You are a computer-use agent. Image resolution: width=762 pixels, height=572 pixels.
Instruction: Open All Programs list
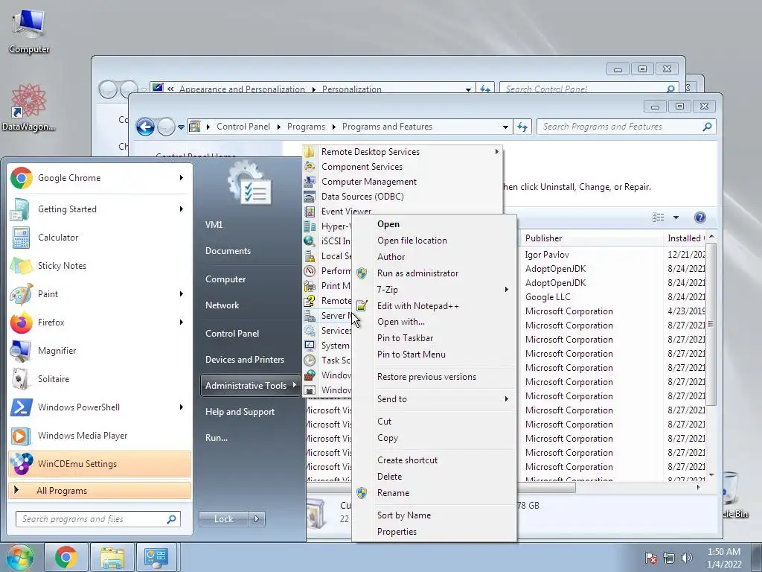(100, 491)
